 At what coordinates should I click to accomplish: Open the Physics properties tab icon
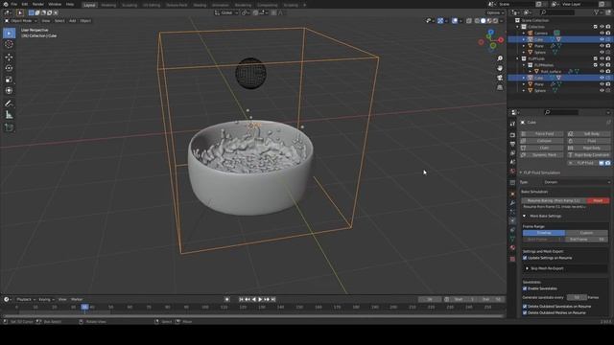(x=512, y=221)
